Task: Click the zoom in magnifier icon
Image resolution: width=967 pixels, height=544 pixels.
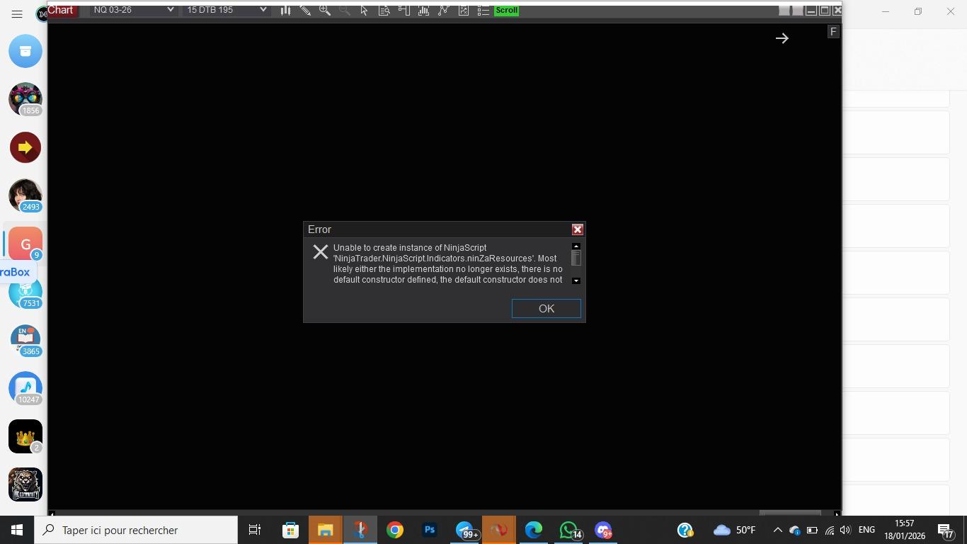Action: point(325,11)
